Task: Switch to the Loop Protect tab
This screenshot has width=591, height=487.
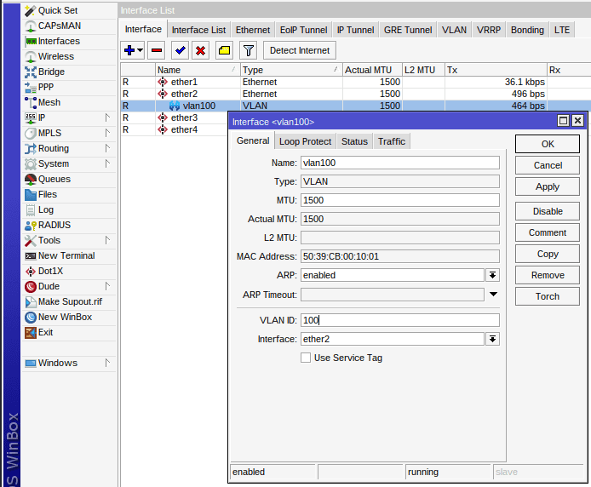Action: [x=305, y=141]
